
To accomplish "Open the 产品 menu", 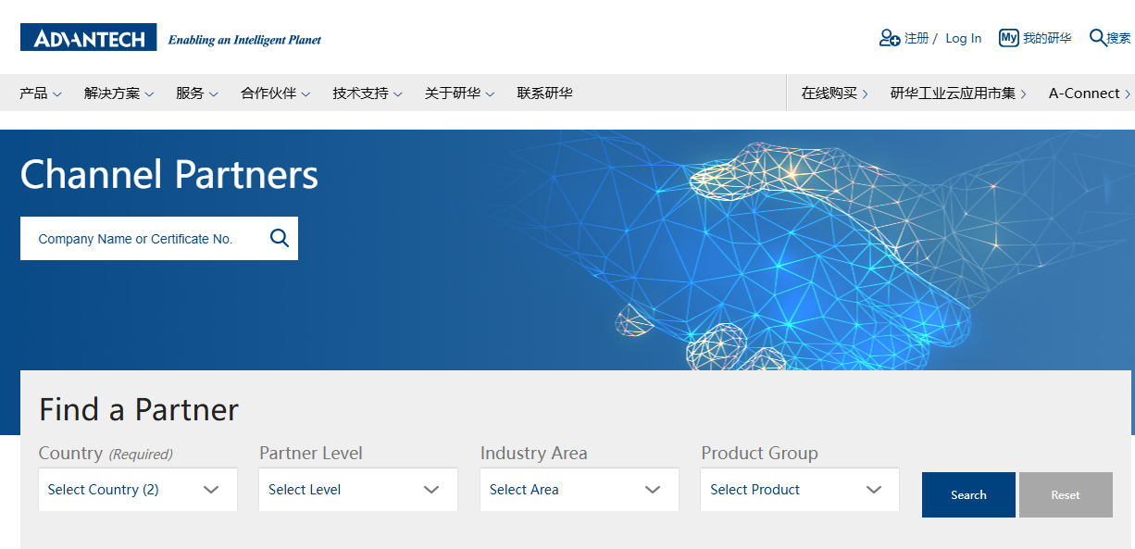I will coord(41,94).
